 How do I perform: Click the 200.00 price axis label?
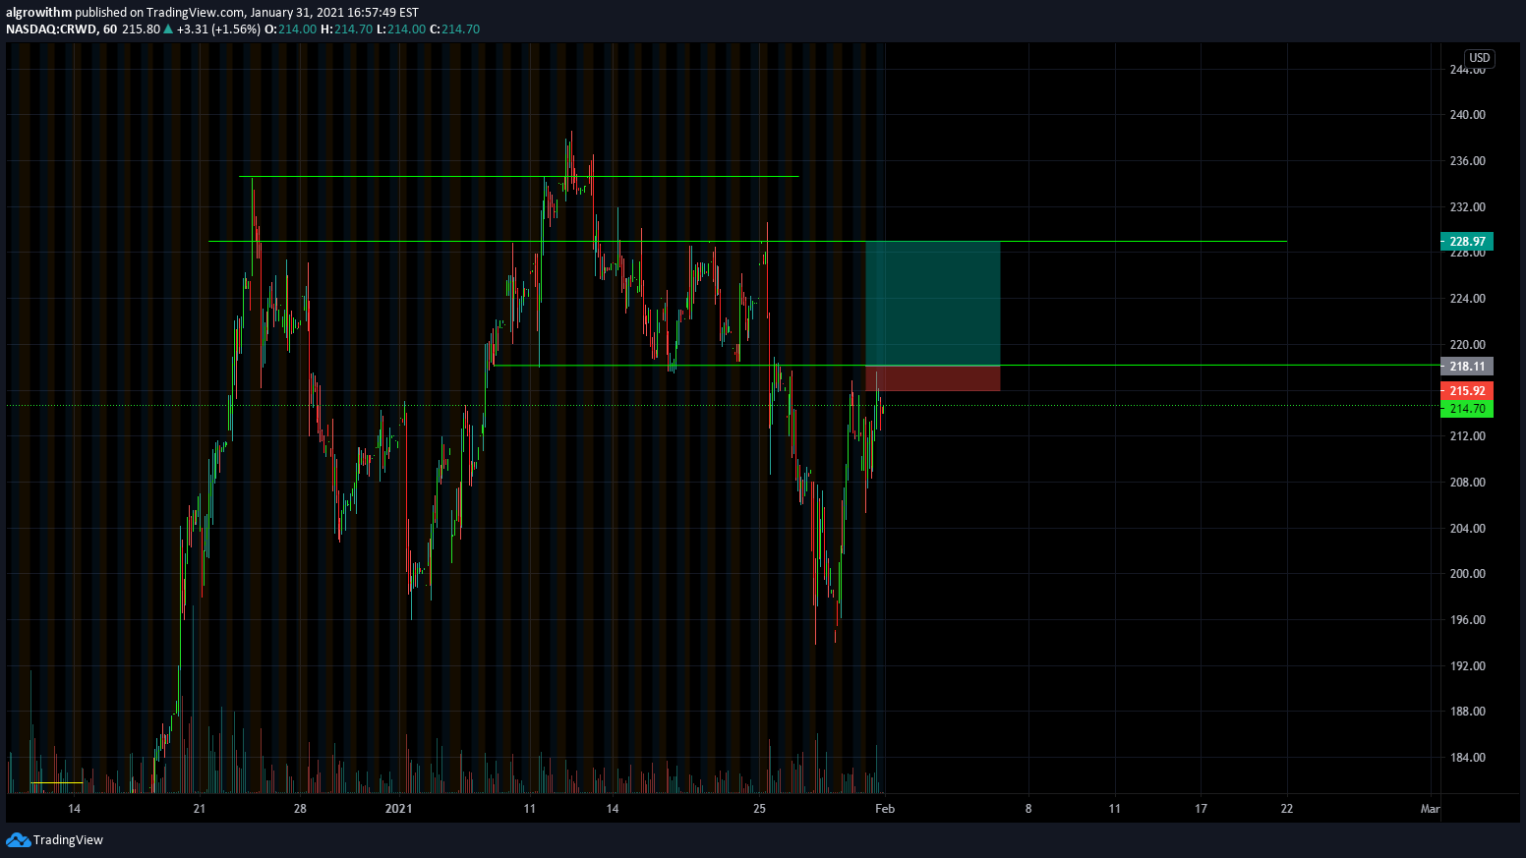(x=1467, y=574)
